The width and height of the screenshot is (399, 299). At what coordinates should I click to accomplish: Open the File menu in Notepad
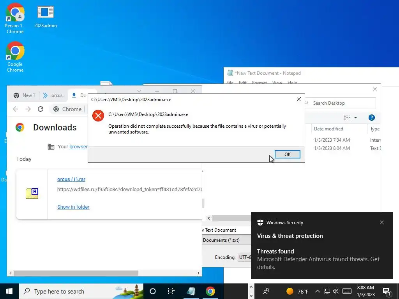point(230,83)
